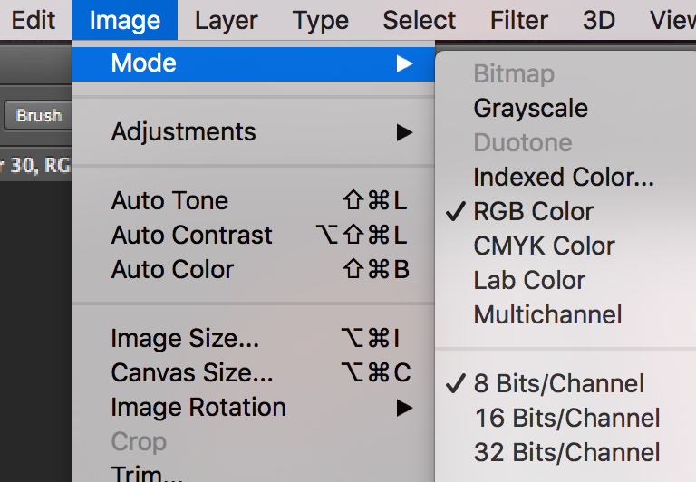The width and height of the screenshot is (696, 482).
Task: Open the Type menu
Action: click(x=321, y=20)
